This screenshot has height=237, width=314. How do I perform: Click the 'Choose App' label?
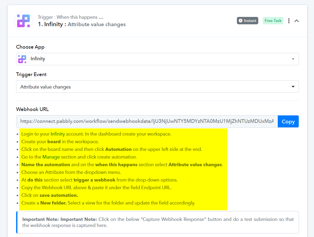[30, 47]
